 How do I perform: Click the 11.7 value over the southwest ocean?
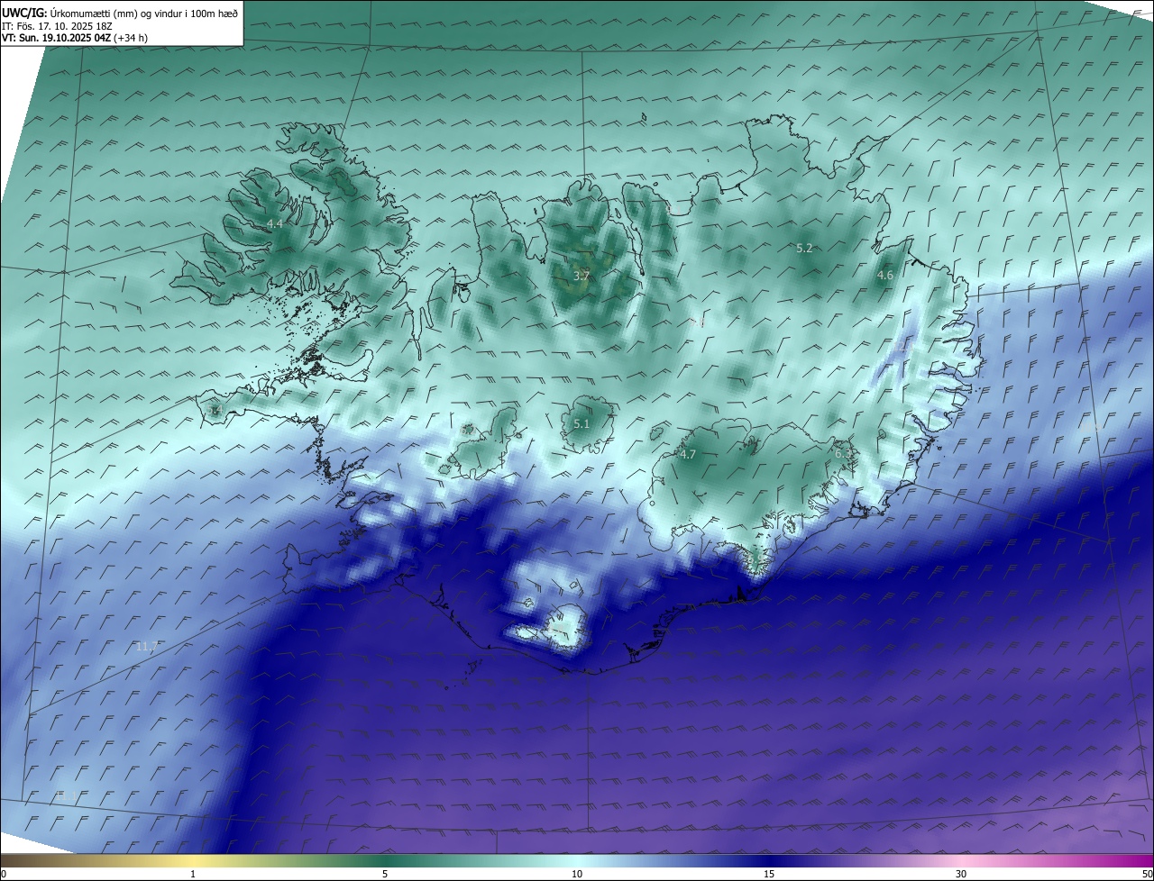coord(146,647)
